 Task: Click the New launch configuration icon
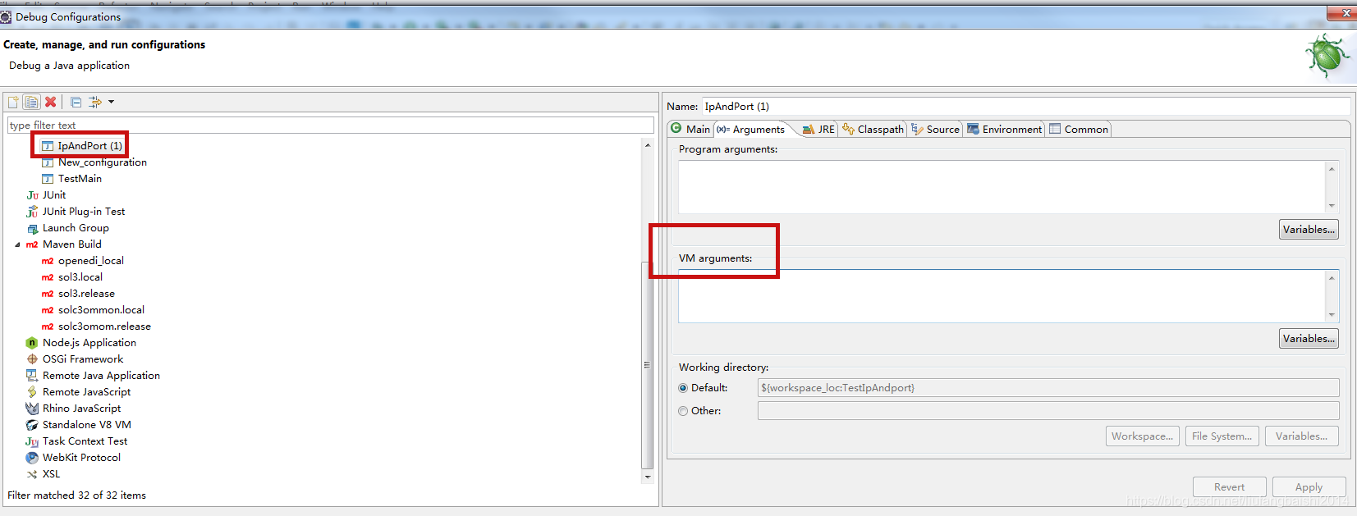[13, 102]
